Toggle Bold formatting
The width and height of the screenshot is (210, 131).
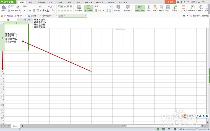24,10
